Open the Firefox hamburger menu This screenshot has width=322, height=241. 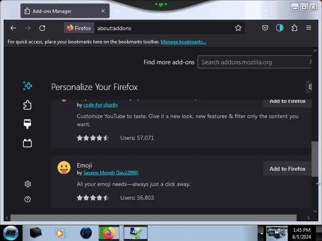coord(309,28)
